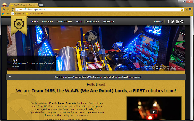Open the Apps bookmark shortcut

(6, 14)
